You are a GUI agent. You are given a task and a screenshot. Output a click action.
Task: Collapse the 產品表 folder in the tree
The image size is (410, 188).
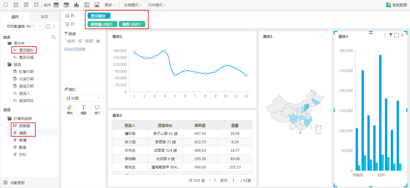pos(10,43)
